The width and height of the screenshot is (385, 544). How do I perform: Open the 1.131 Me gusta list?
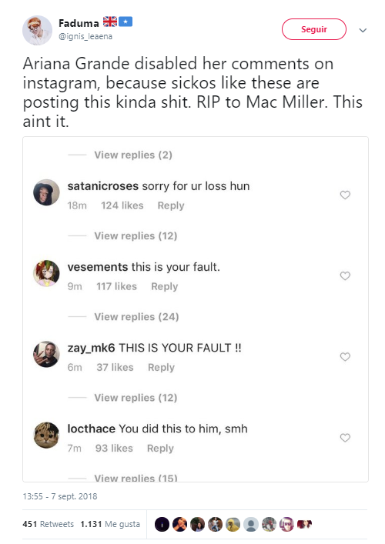(x=110, y=524)
